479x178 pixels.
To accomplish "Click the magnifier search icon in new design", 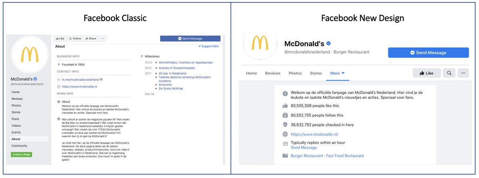I will click(x=449, y=73).
